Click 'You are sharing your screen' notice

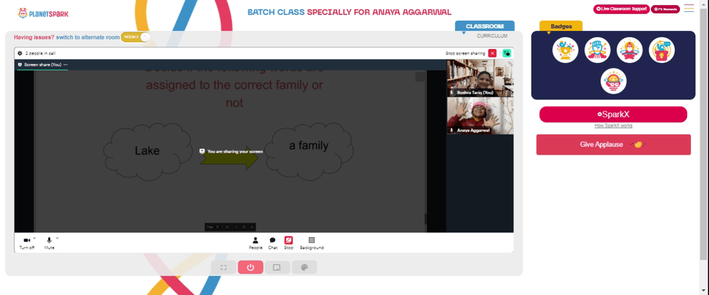[x=232, y=151]
